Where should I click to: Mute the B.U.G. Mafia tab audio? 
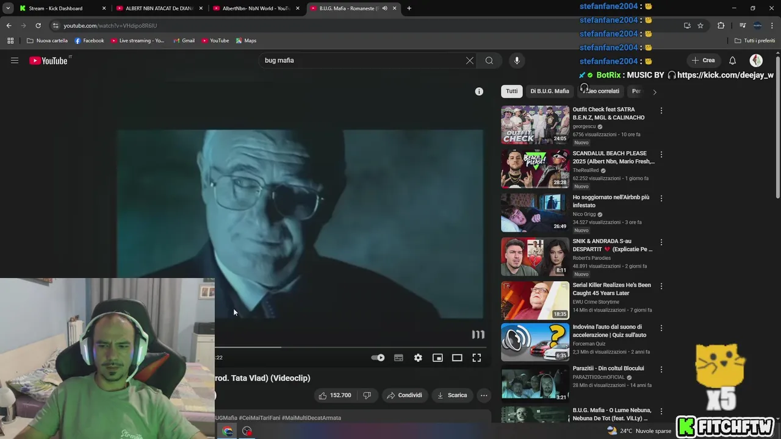coord(384,9)
